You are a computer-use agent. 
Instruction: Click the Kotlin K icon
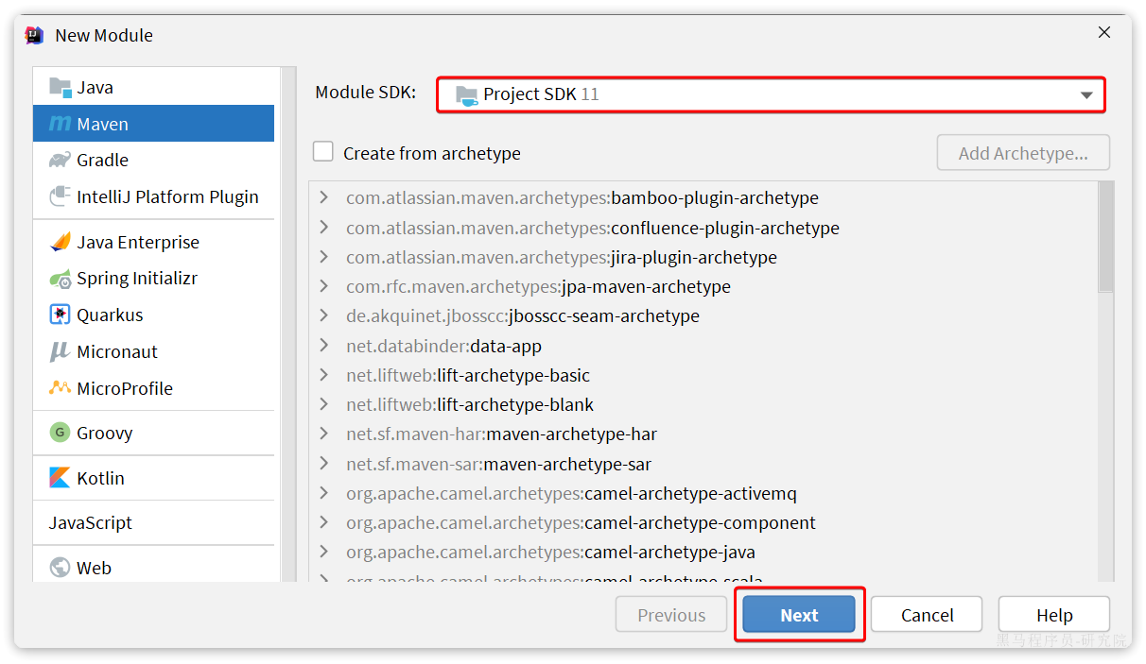(x=61, y=478)
